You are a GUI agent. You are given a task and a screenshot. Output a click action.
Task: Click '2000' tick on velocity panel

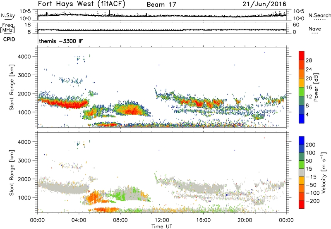click(24, 179)
